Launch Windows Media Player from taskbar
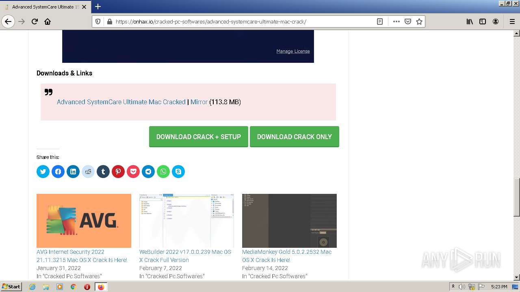520x292 pixels. [x=60, y=287]
